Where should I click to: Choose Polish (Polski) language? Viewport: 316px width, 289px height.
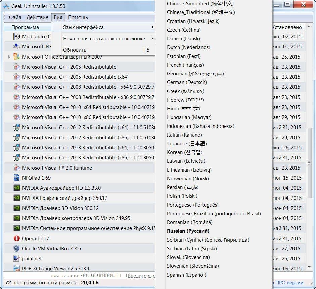(x=182, y=196)
